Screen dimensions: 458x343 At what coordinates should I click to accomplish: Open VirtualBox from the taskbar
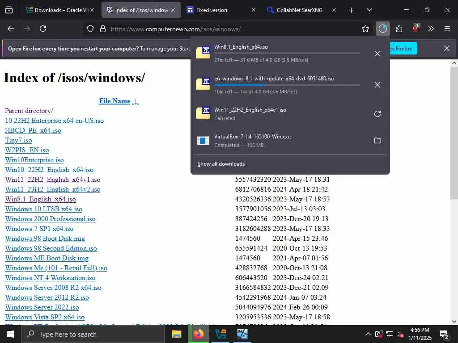[x=221, y=334]
